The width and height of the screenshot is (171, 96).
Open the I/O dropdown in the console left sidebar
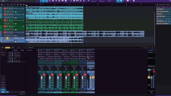pyautogui.click(x=3, y=53)
